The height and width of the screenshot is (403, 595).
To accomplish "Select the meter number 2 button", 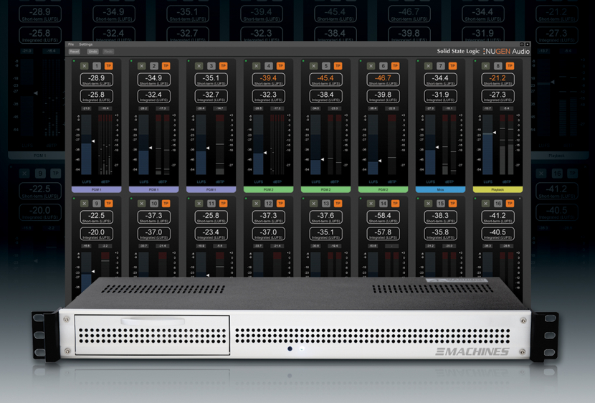I will point(154,66).
